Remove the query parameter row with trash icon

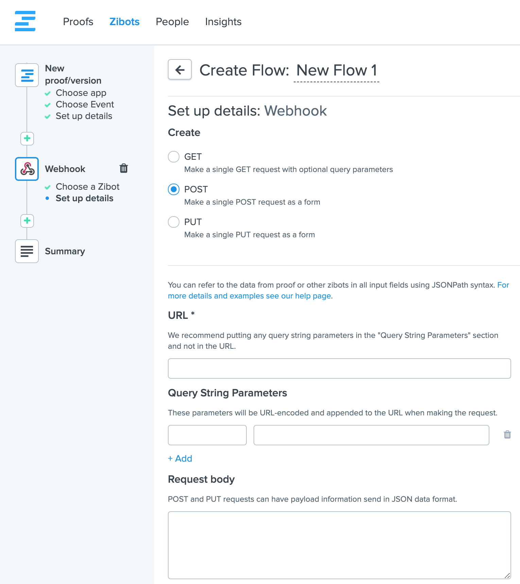(507, 434)
